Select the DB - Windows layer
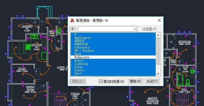The image size is (204, 106). point(113,51)
